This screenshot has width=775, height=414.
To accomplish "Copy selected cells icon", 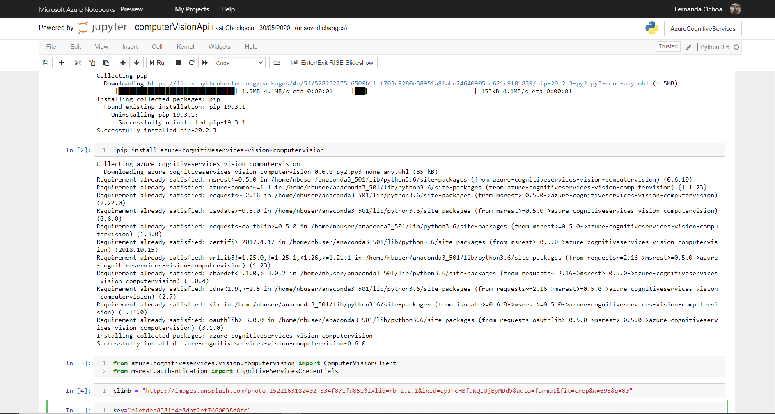I will pyautogui.click(x=92, y=63).
